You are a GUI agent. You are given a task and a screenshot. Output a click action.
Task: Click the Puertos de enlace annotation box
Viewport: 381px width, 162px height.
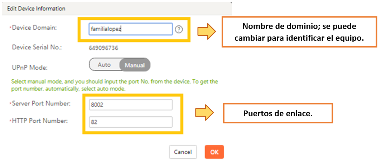pos(278,113)
